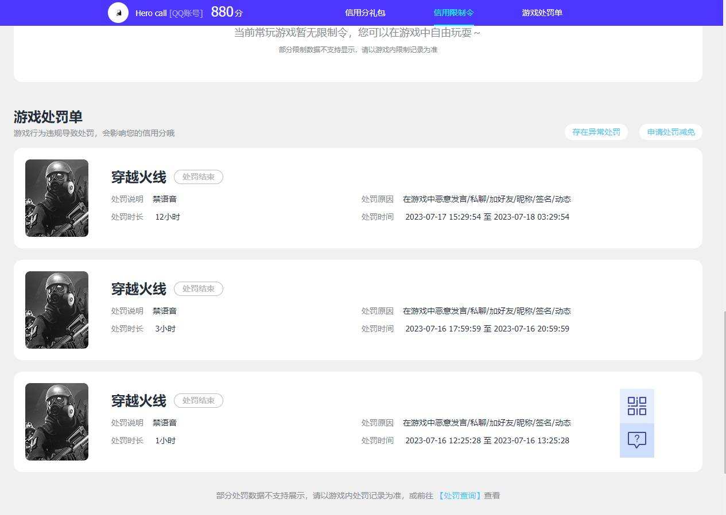Click time range starting 2023-07-16 17:59:59

pyautogui.click(x=487, y=329)
